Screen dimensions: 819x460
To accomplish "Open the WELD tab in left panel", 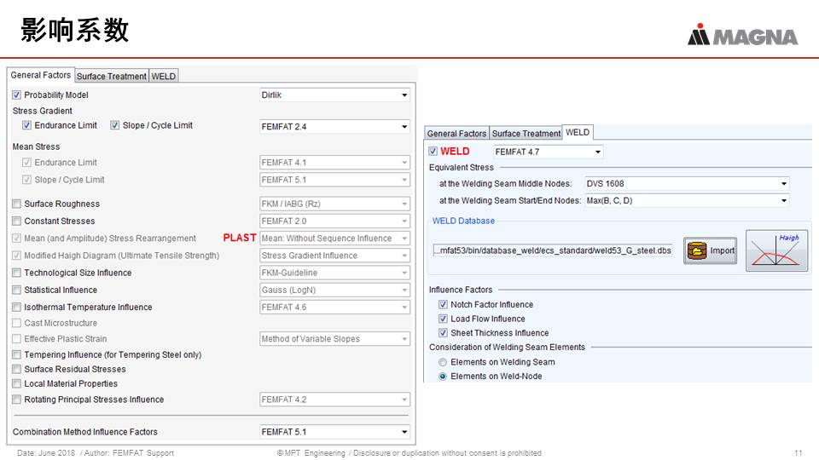I will 164,76.
